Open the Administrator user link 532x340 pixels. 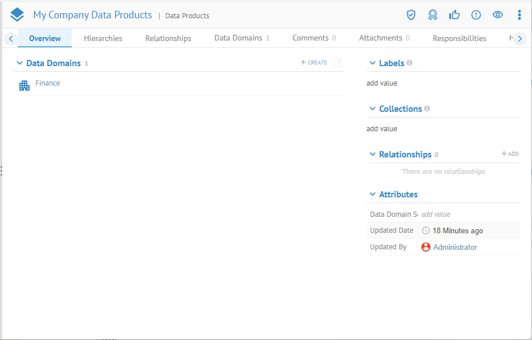(454, 247)
